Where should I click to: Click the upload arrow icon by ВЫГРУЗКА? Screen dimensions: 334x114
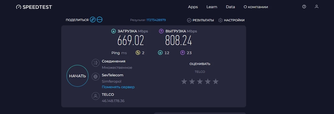161,31
